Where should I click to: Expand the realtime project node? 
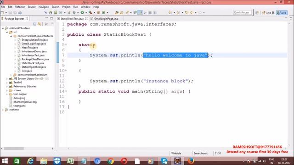point(3,110)
